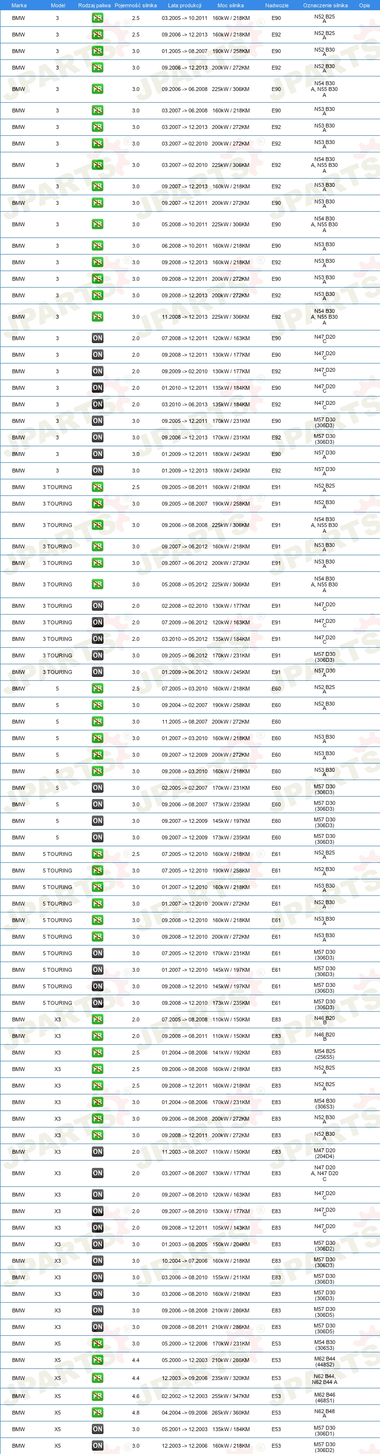Screen dimensions: 380x1454
Task: Click diesel ON icon in X5 05.2001 -> 12.2003 row
Action: (98, 1429)
